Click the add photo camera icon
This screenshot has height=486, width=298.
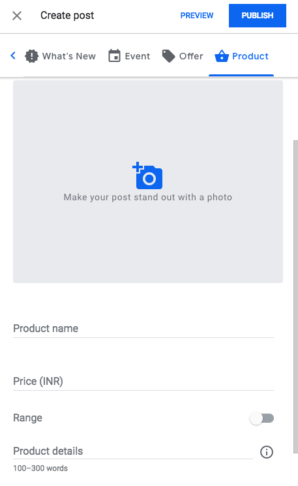[x=147, y=175]
